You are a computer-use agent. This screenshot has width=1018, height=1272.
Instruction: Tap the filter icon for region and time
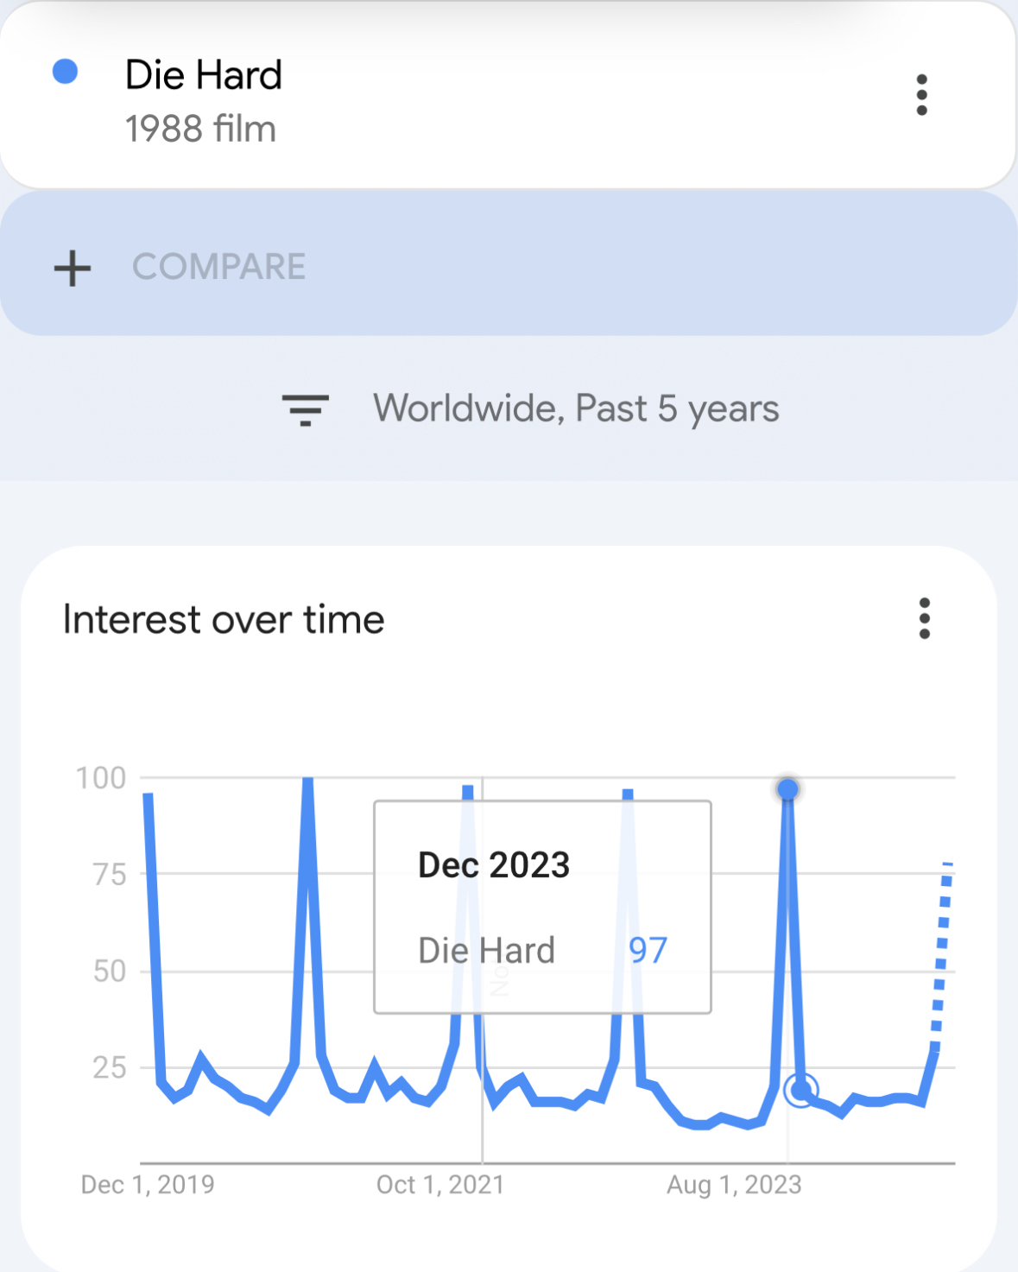point(306,409)
